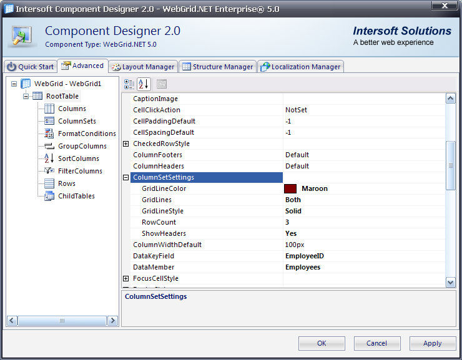This screenshot has height=360, width=462.
Task: Select the GroupColumns tree item
Action: click(82, 146)
